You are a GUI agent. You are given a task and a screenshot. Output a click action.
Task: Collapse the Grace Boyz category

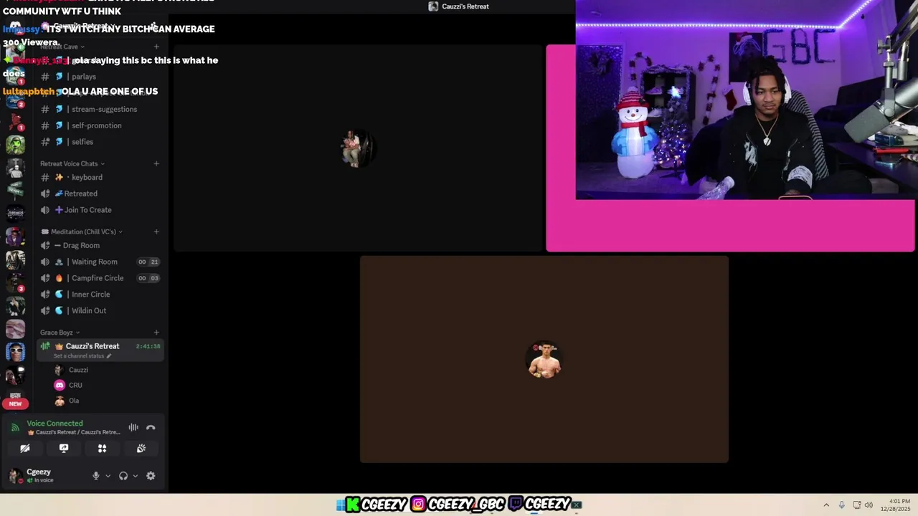pyautogui.click(x=60, y=333)
